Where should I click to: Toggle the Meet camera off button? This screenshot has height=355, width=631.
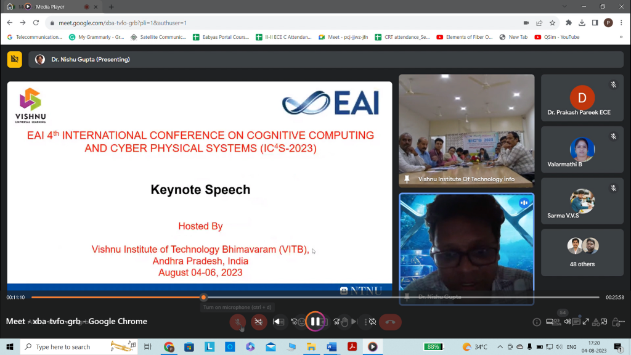click(259, 322)
